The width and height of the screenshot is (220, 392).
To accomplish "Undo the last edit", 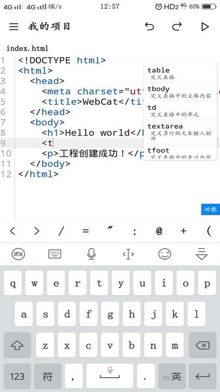I will click(x=149, y=26).
